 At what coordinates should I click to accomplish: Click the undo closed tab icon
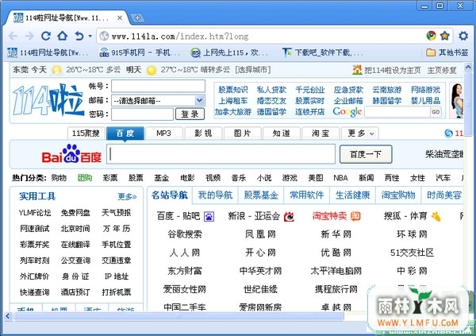click(x=79, y=37)
